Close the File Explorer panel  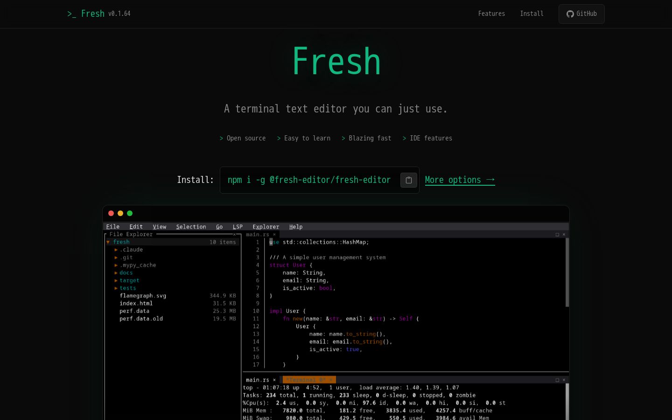(235, 234)
